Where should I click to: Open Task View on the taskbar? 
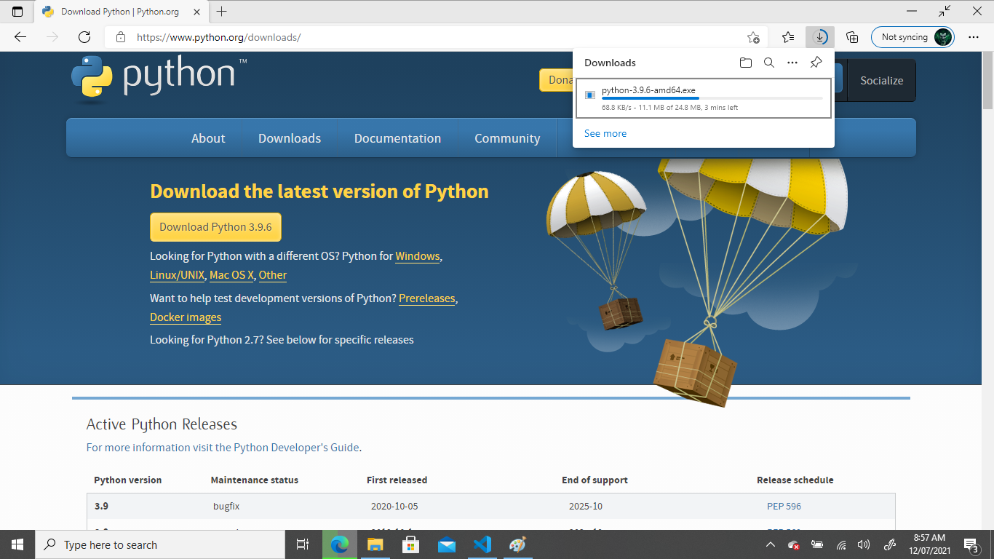[303, 544]
